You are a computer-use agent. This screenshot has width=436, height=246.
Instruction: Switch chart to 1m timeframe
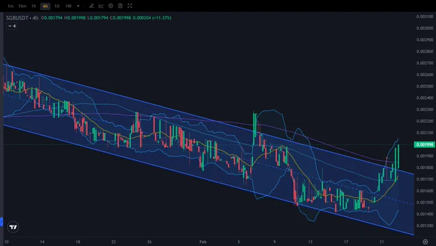pyautogui.click(x=10, y=6)
